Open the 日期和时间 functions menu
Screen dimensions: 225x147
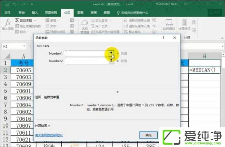point(56,32)
